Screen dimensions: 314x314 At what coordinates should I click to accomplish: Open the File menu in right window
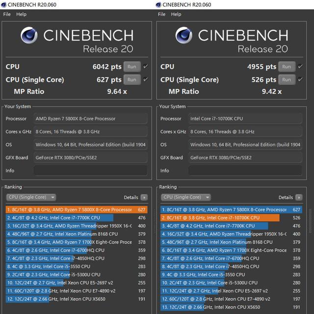(x=161, y=14)
